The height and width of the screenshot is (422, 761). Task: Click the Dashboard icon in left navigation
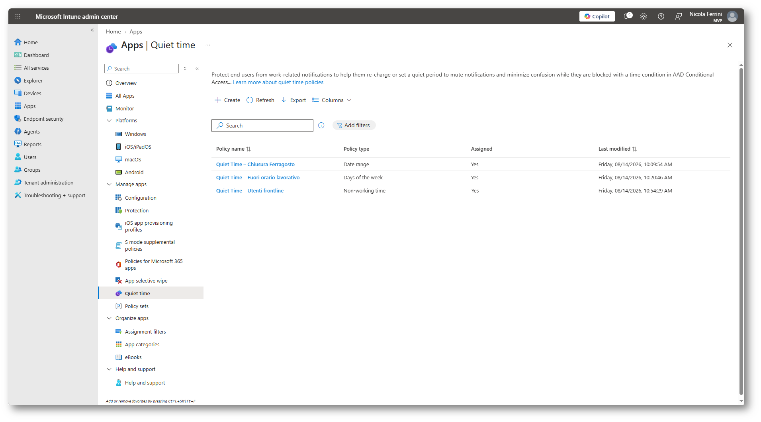point(18,55)
